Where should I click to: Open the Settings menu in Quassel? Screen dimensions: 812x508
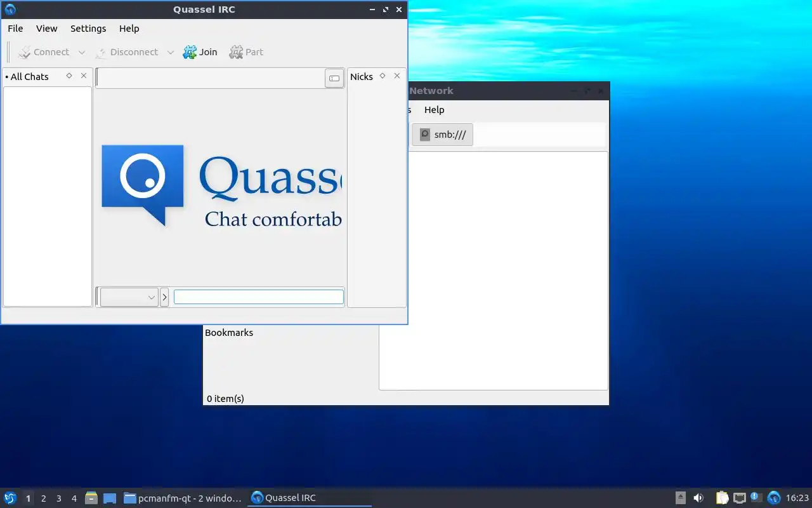tap(88, 29)
